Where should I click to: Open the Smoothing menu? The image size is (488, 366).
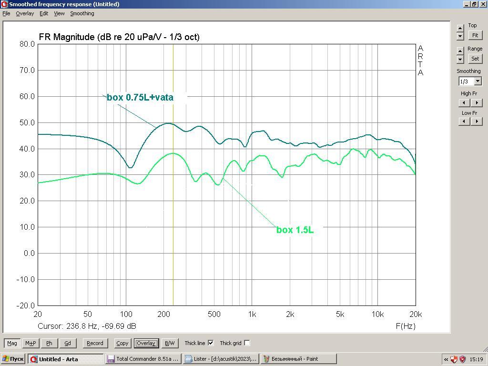[x=82, y=13]
